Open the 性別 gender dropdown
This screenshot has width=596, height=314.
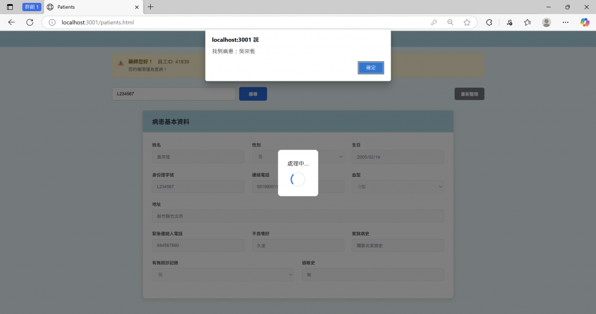298,157
